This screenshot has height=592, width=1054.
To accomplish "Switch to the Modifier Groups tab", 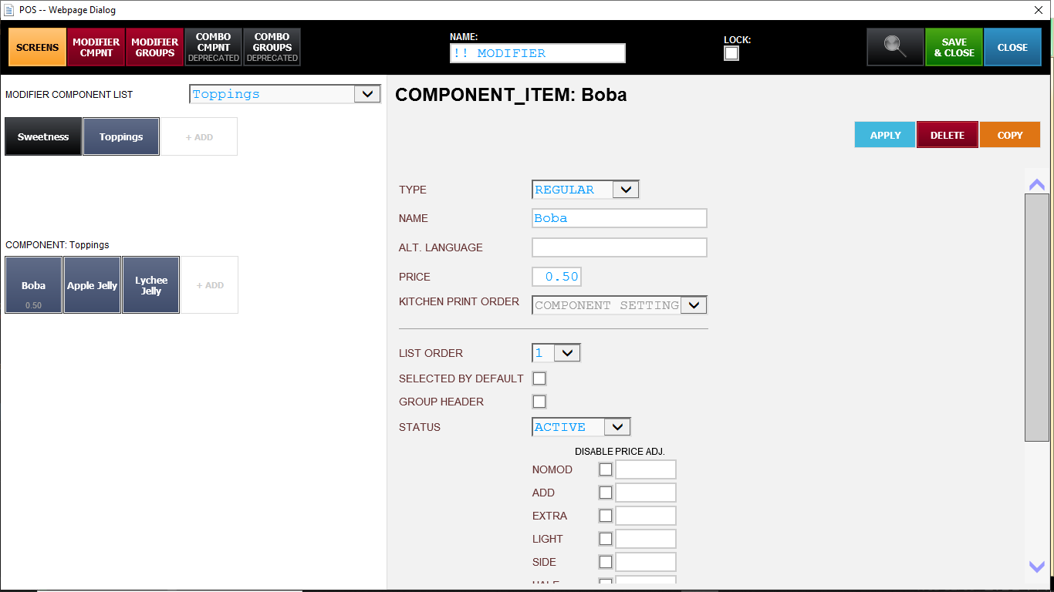I will coord(155,47).
